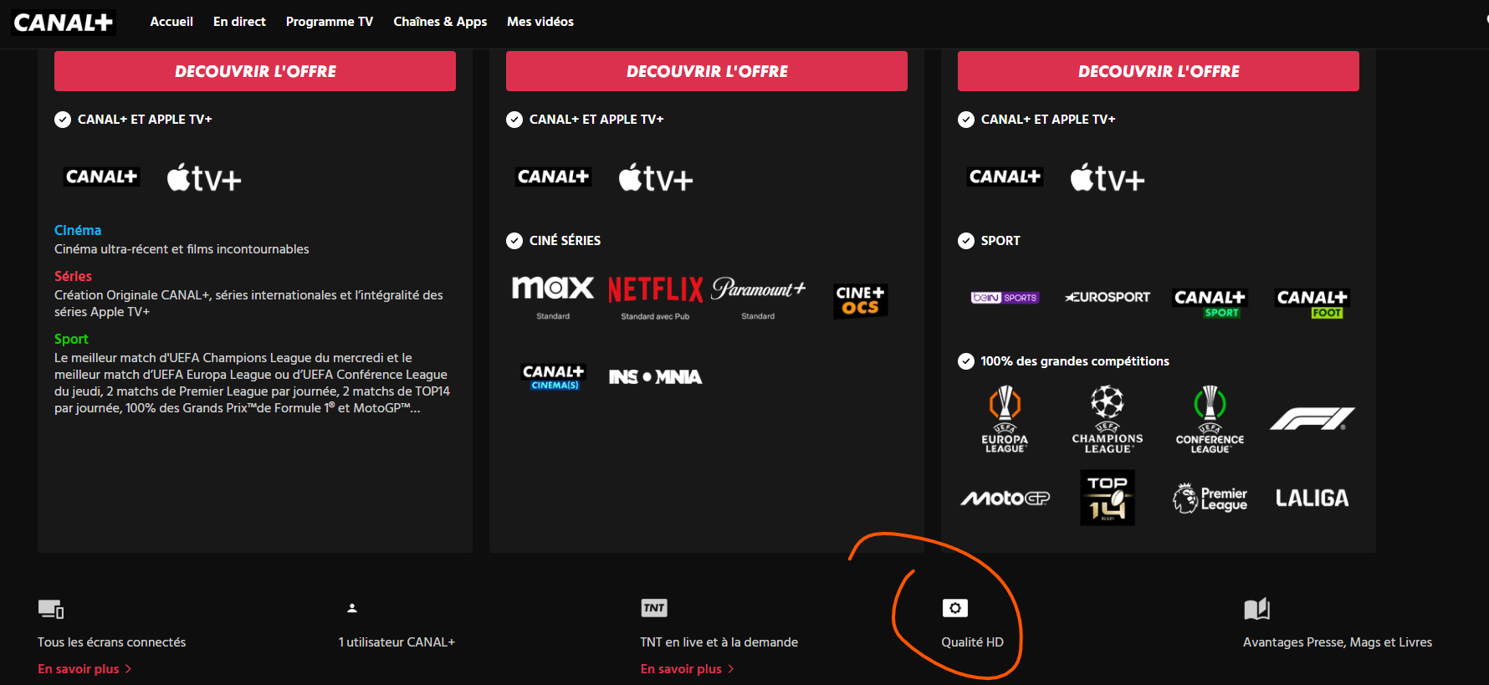1489x685 pixels.
Task: Click the Formula 1 logo
Action: (x=1312, y=418)
